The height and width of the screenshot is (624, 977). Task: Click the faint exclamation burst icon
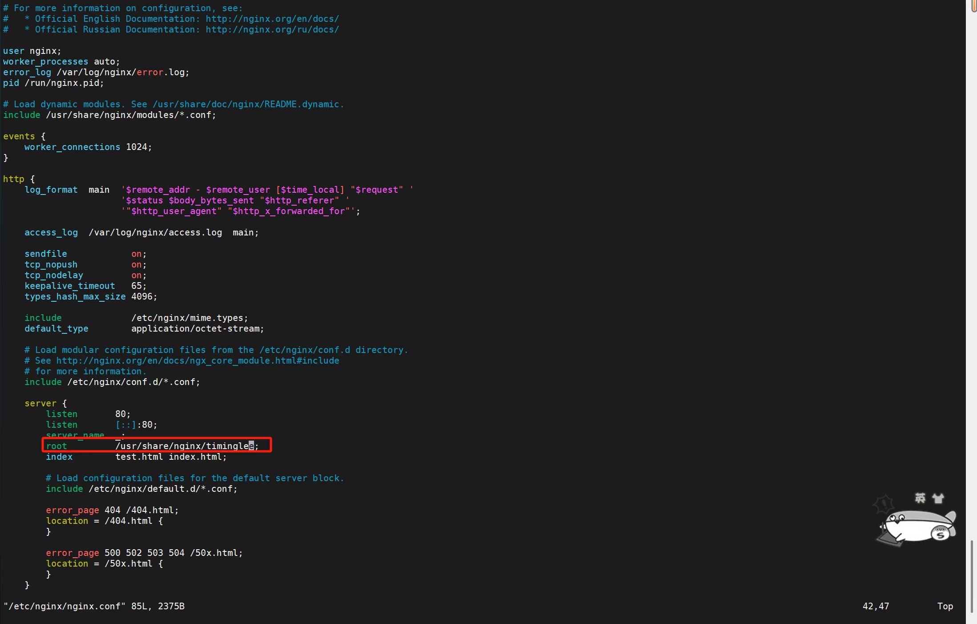tap(884, 504)
